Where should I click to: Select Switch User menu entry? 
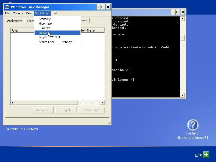pos(58,42)
